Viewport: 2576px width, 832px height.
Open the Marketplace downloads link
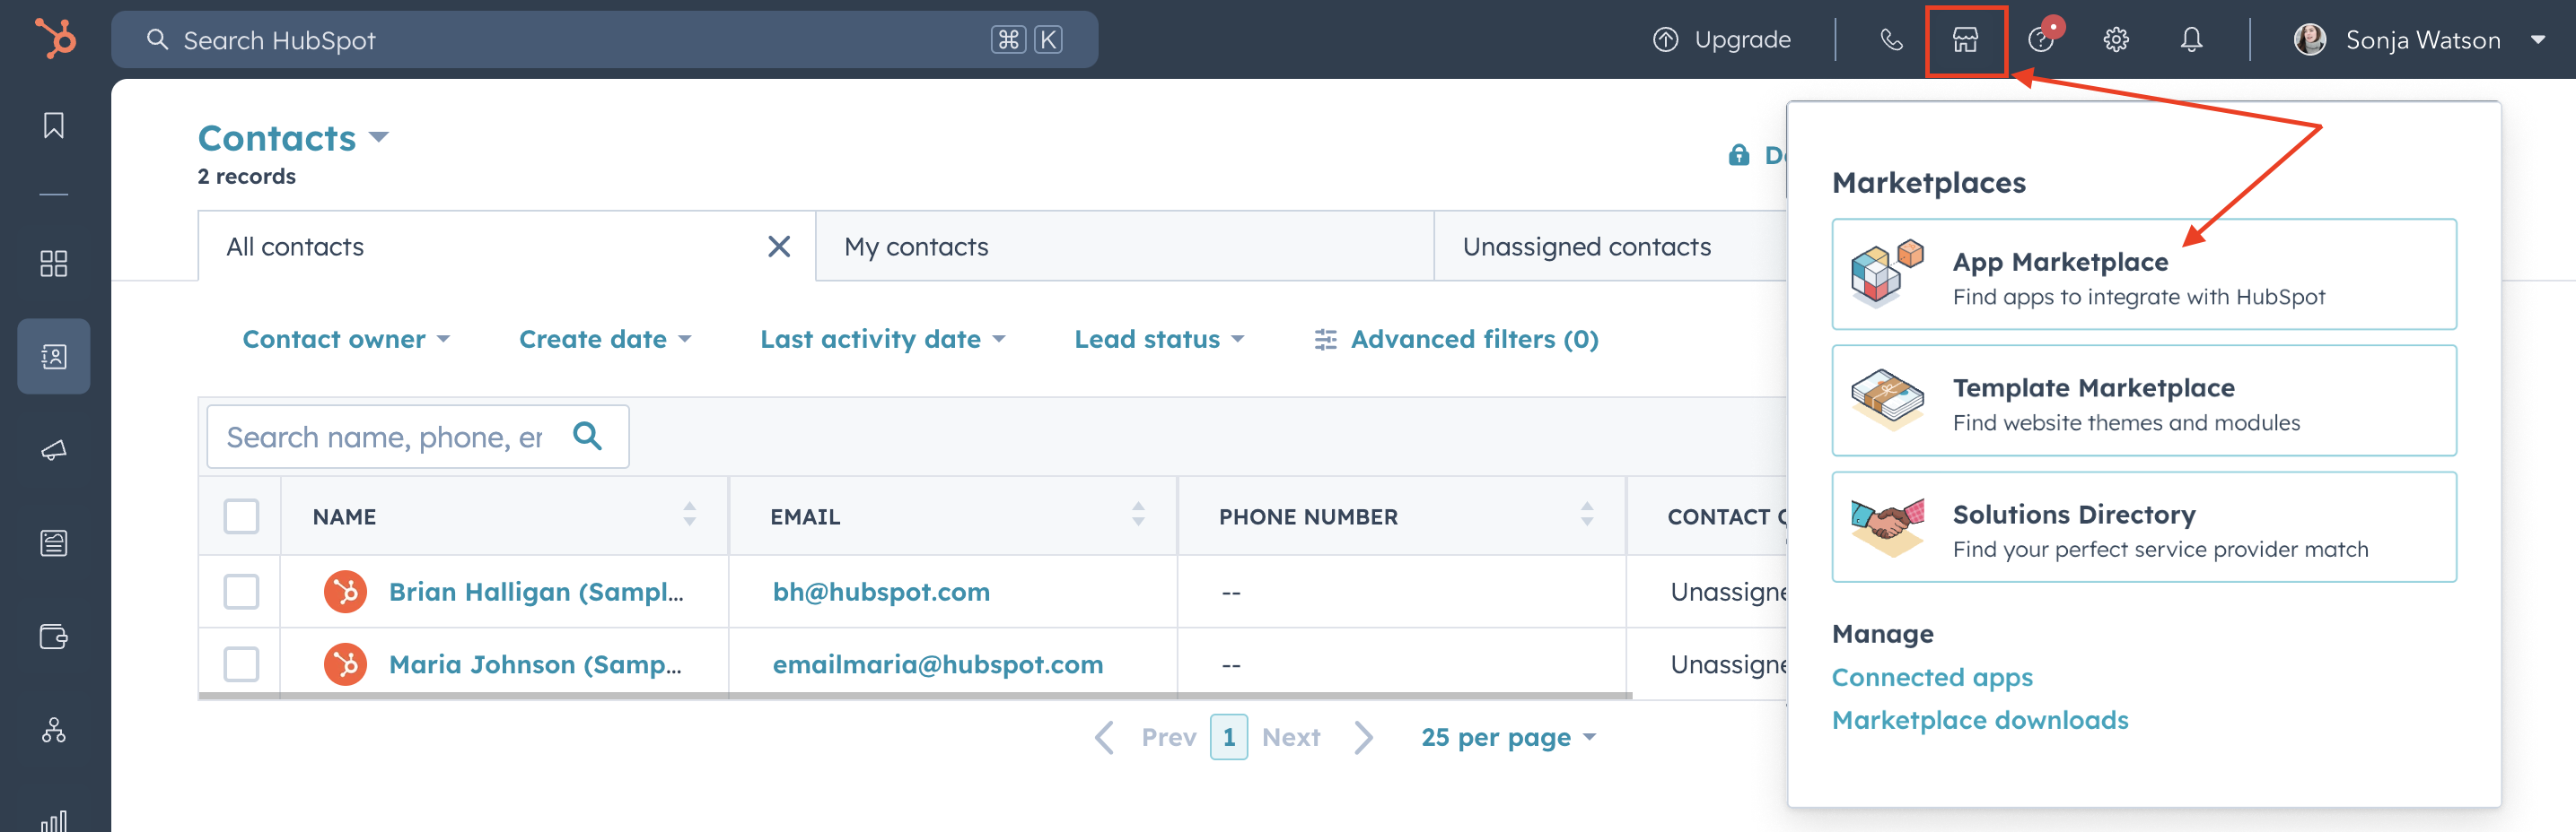(x=1980, y=720)
